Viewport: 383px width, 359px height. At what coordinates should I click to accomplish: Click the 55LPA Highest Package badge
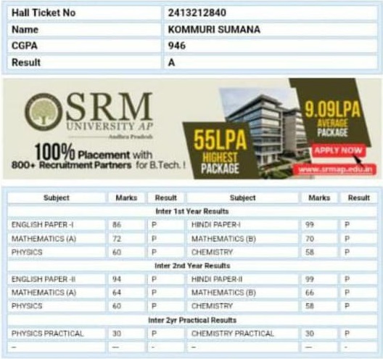tap(220, 151)
